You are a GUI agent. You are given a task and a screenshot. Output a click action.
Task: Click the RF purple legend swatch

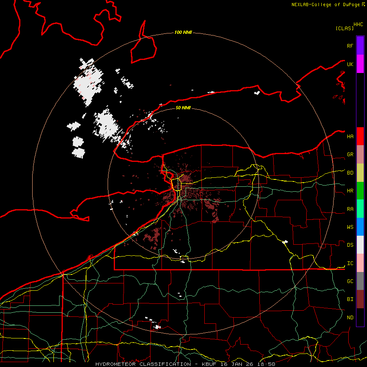tap(360, 46)
